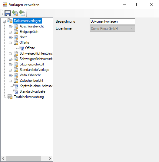The image size is (159, 162).
Task: Collapse the Dokumentvorlagen root node
Action: (x=4, y=21)
